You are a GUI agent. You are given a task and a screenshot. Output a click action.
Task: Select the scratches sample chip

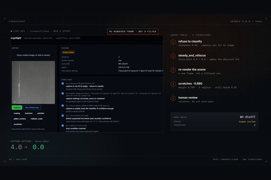pos(18,124)
